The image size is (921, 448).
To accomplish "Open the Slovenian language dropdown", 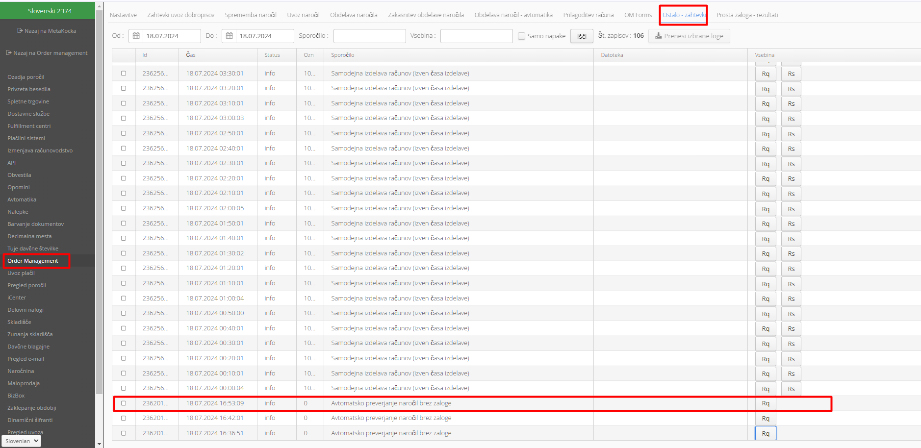I will coord(22,441).
